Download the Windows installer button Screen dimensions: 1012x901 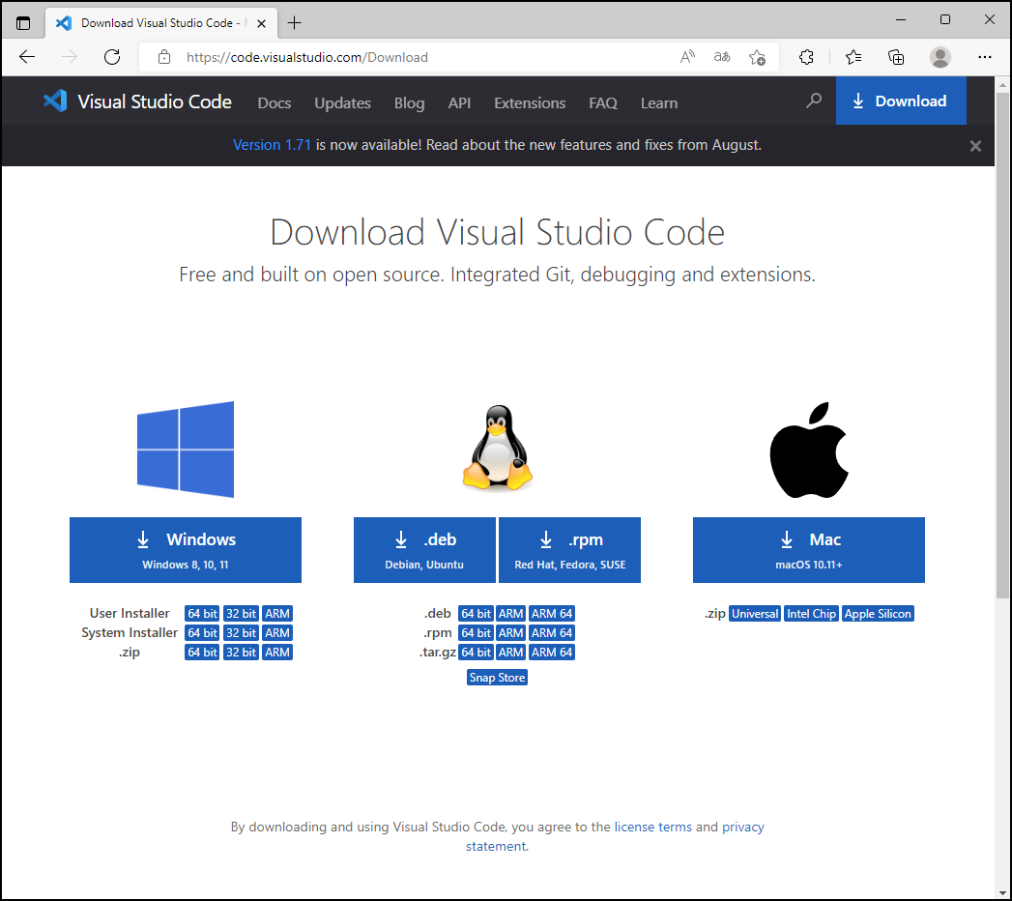(186, 550)
